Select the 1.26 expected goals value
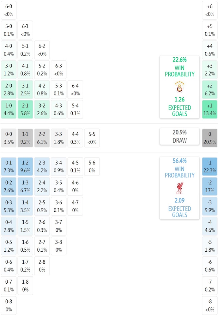Screen dimensions: 218x315 pos(179,99)
